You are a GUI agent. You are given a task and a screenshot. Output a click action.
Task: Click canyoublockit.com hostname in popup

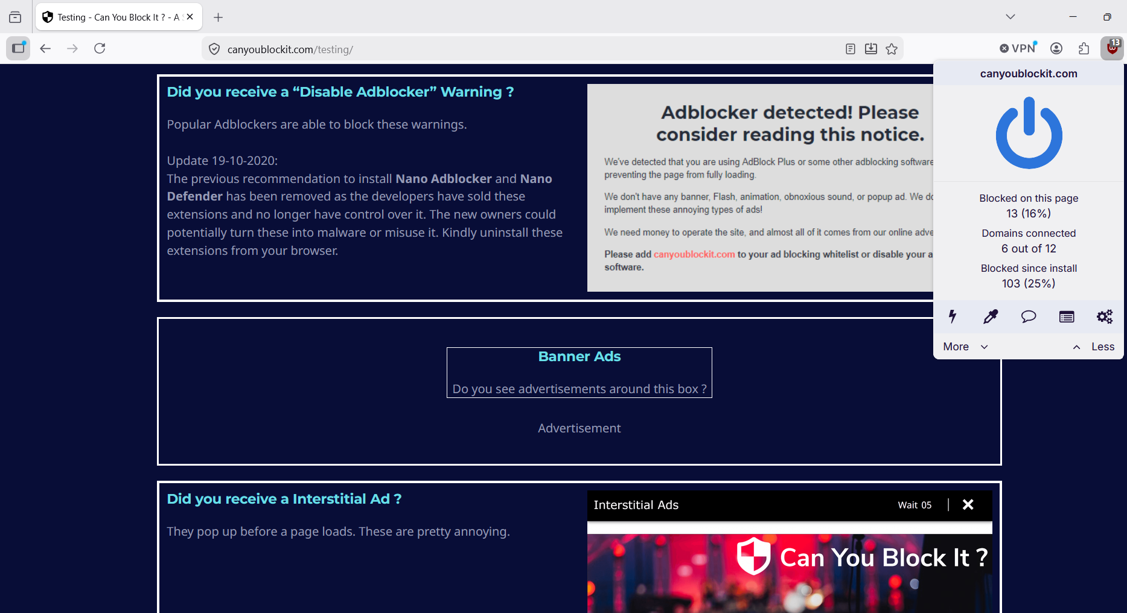[x=1029, y=74]
